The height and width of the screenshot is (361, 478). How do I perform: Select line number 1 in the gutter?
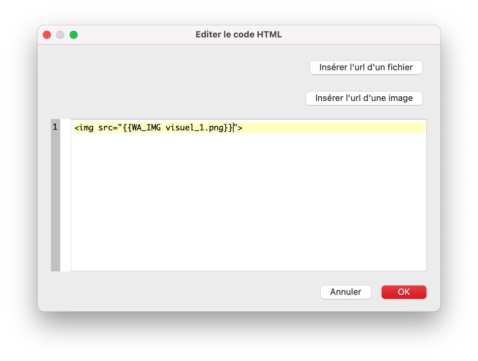click(x=55, y=127)
